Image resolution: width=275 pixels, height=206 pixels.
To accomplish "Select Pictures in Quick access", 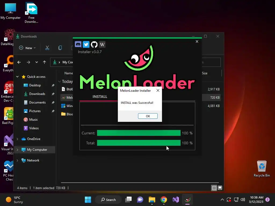I will [x=35, y=111].
